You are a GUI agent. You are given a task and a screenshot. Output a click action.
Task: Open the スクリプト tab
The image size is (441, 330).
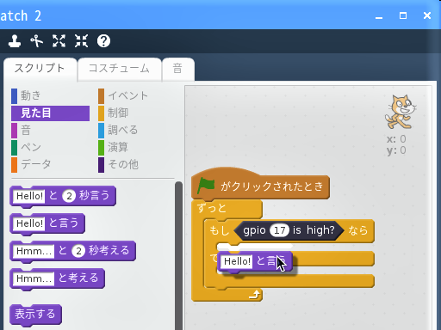point(40,69)
